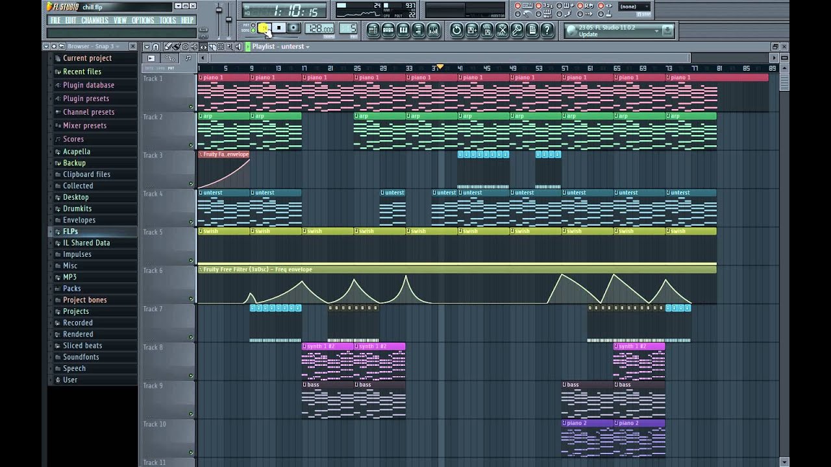Viewport: 831px width, 467px height.
Task: Select the Playlist slip tool
Action: (204, 47)
